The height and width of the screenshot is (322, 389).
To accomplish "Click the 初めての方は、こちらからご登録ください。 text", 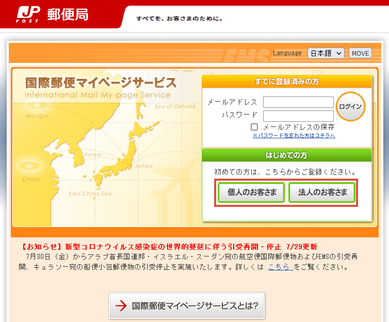I will coord(285,172).
